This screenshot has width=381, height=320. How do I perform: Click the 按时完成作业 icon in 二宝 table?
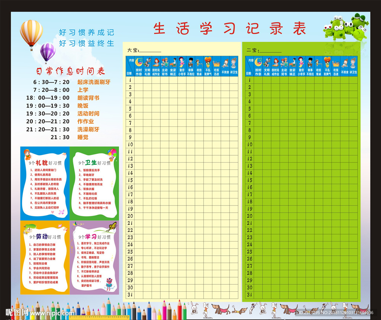point(275,62)
